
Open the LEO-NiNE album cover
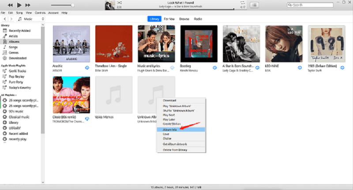pyautogui.click(x=284, y=44)
